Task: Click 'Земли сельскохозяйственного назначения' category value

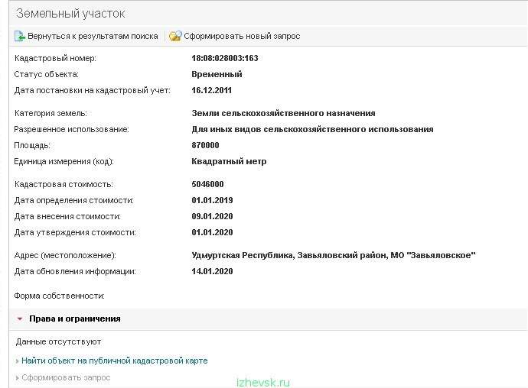Action: [283, 113]
